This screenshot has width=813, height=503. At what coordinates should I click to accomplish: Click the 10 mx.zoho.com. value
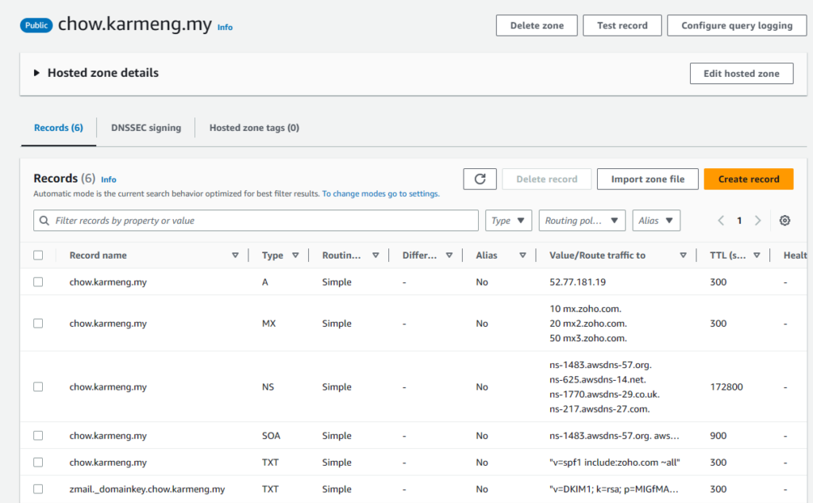coord(585,309)
